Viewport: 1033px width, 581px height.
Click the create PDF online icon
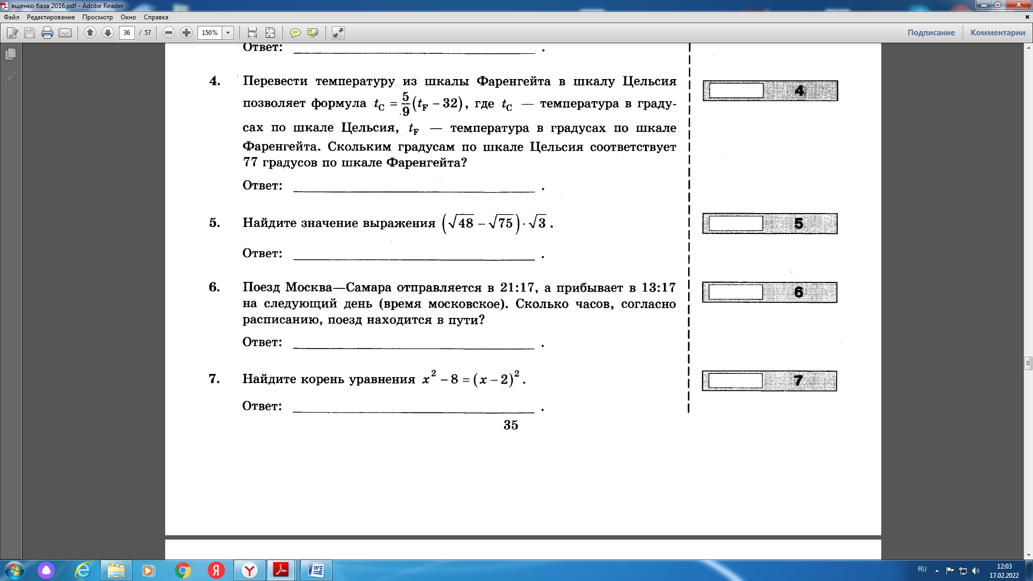click(x=12, y=33)
